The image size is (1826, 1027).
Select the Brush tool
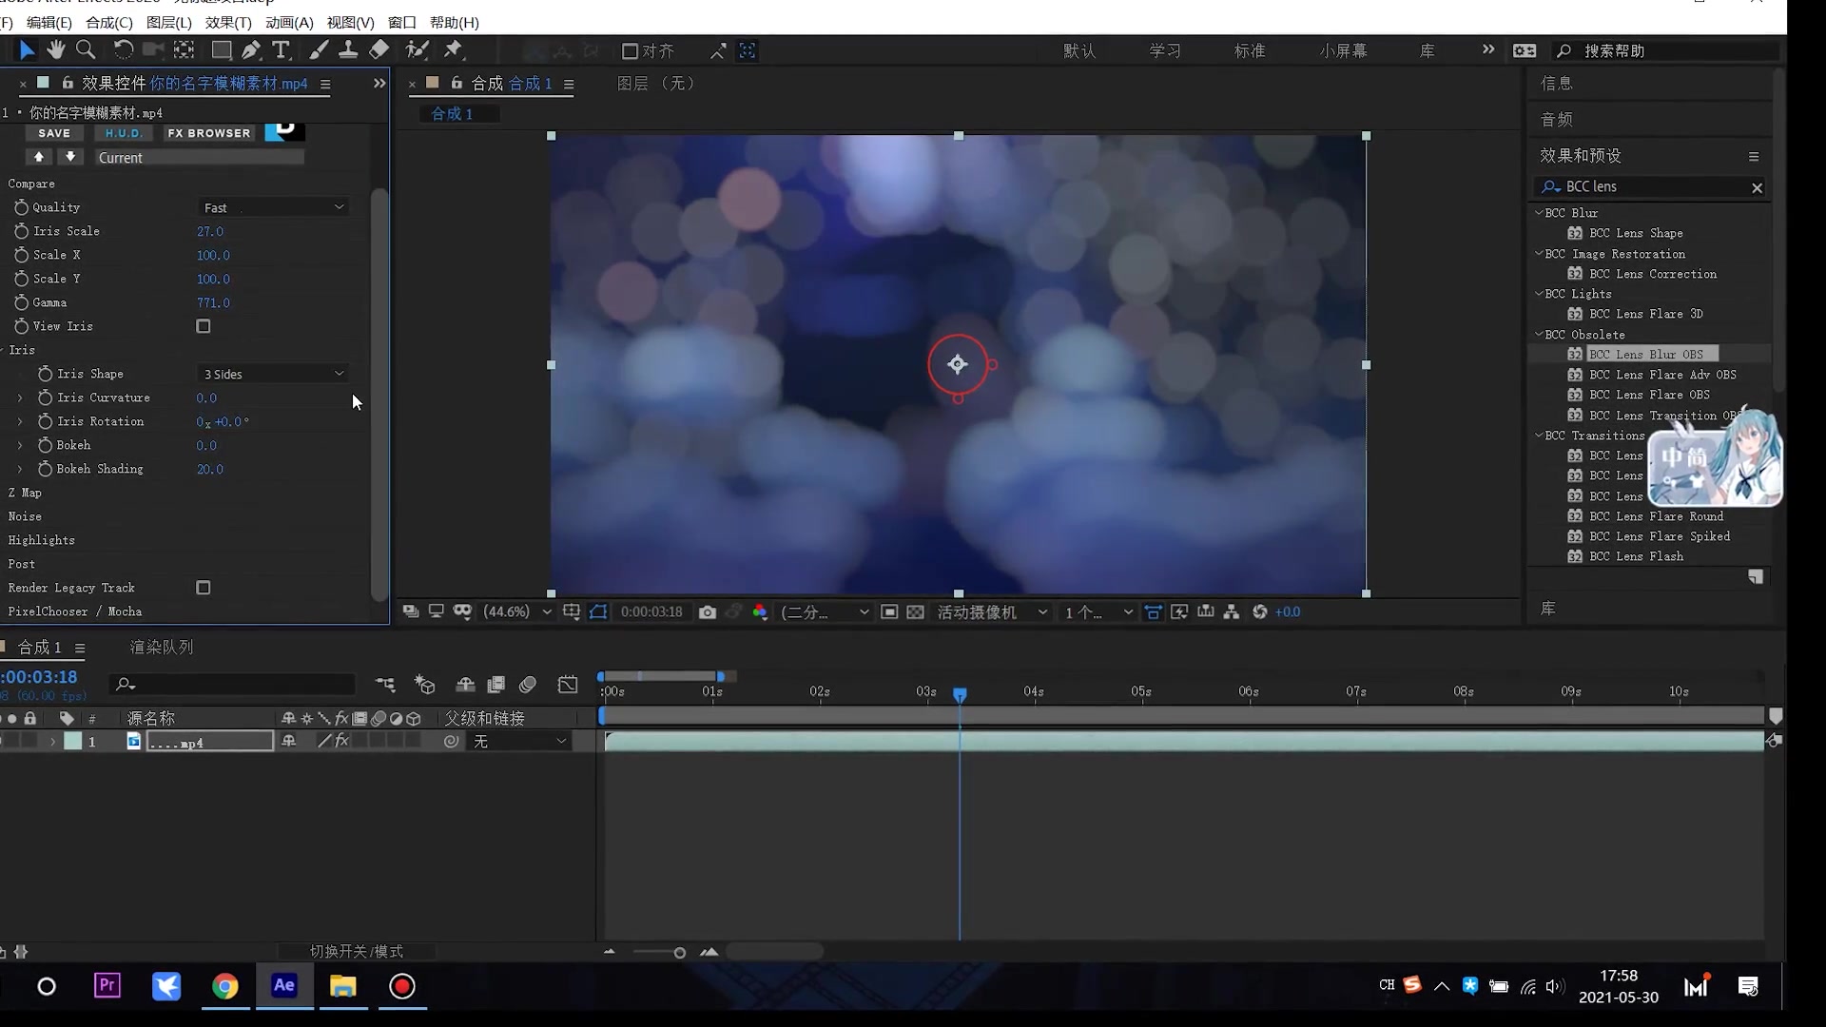coord(320,50)
